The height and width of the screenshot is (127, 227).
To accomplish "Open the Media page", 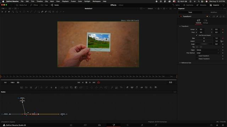I will point(71,125).
